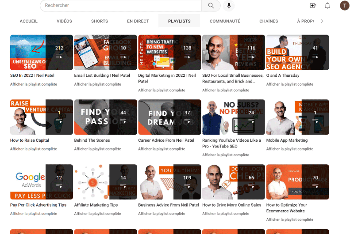Show full playlist under SEO In 2022
This screenshot has width=354, height=234.
(34, 84)
